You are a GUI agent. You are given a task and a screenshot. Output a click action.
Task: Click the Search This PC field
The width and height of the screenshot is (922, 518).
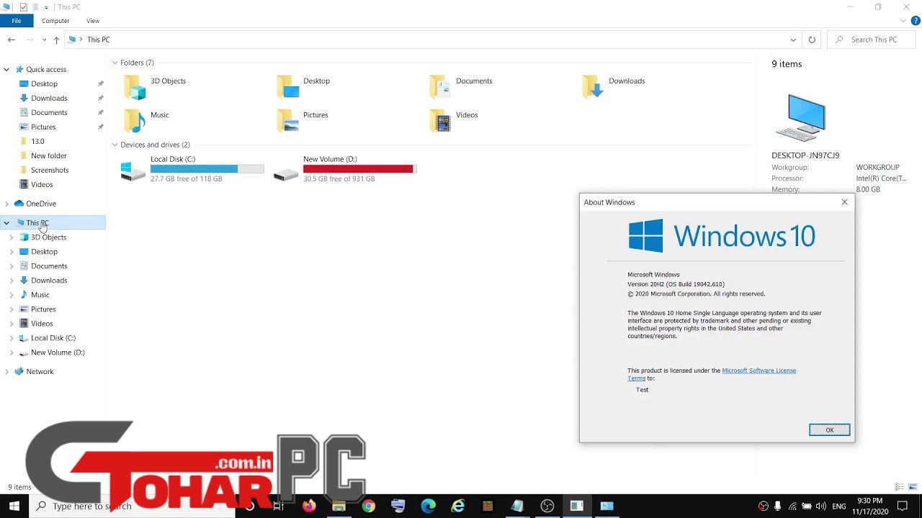[872, 40]
